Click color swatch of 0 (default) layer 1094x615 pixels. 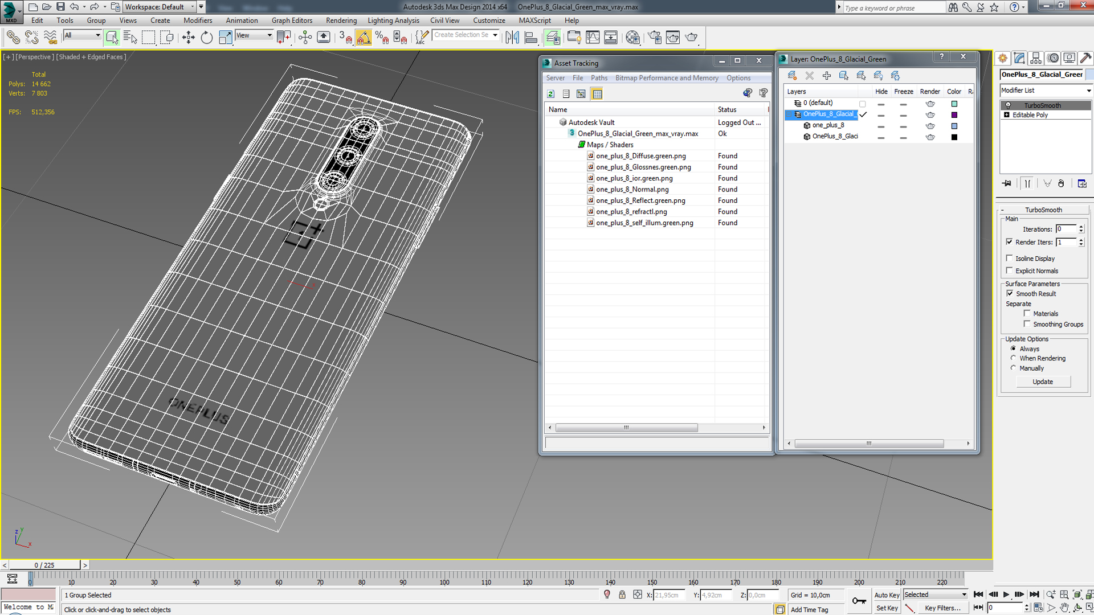954,104
